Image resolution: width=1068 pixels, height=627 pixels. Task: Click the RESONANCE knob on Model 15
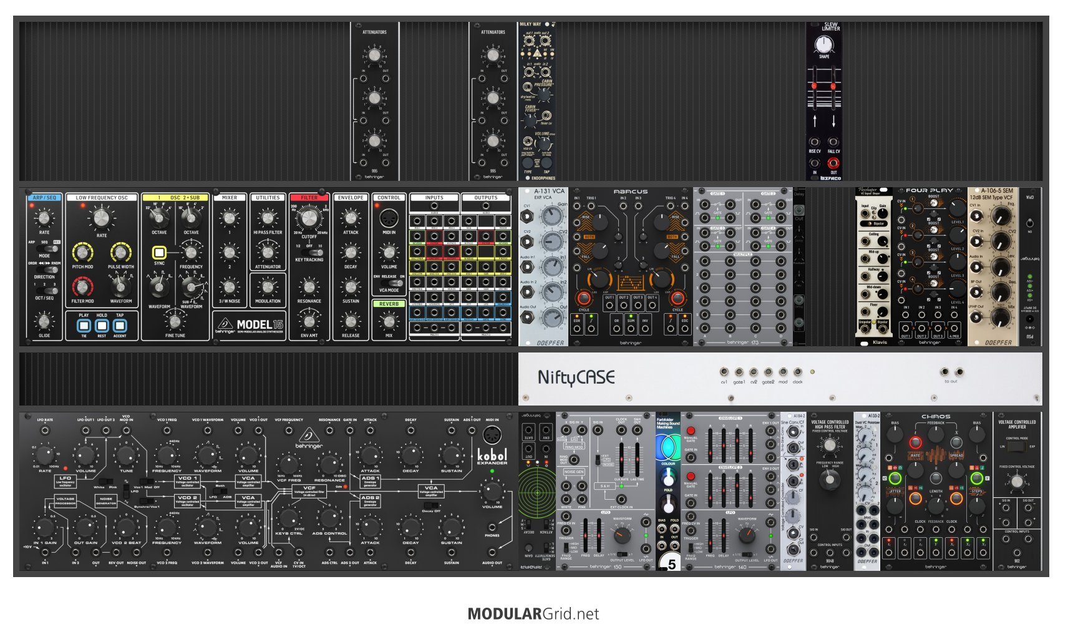[x=309, y=287]
